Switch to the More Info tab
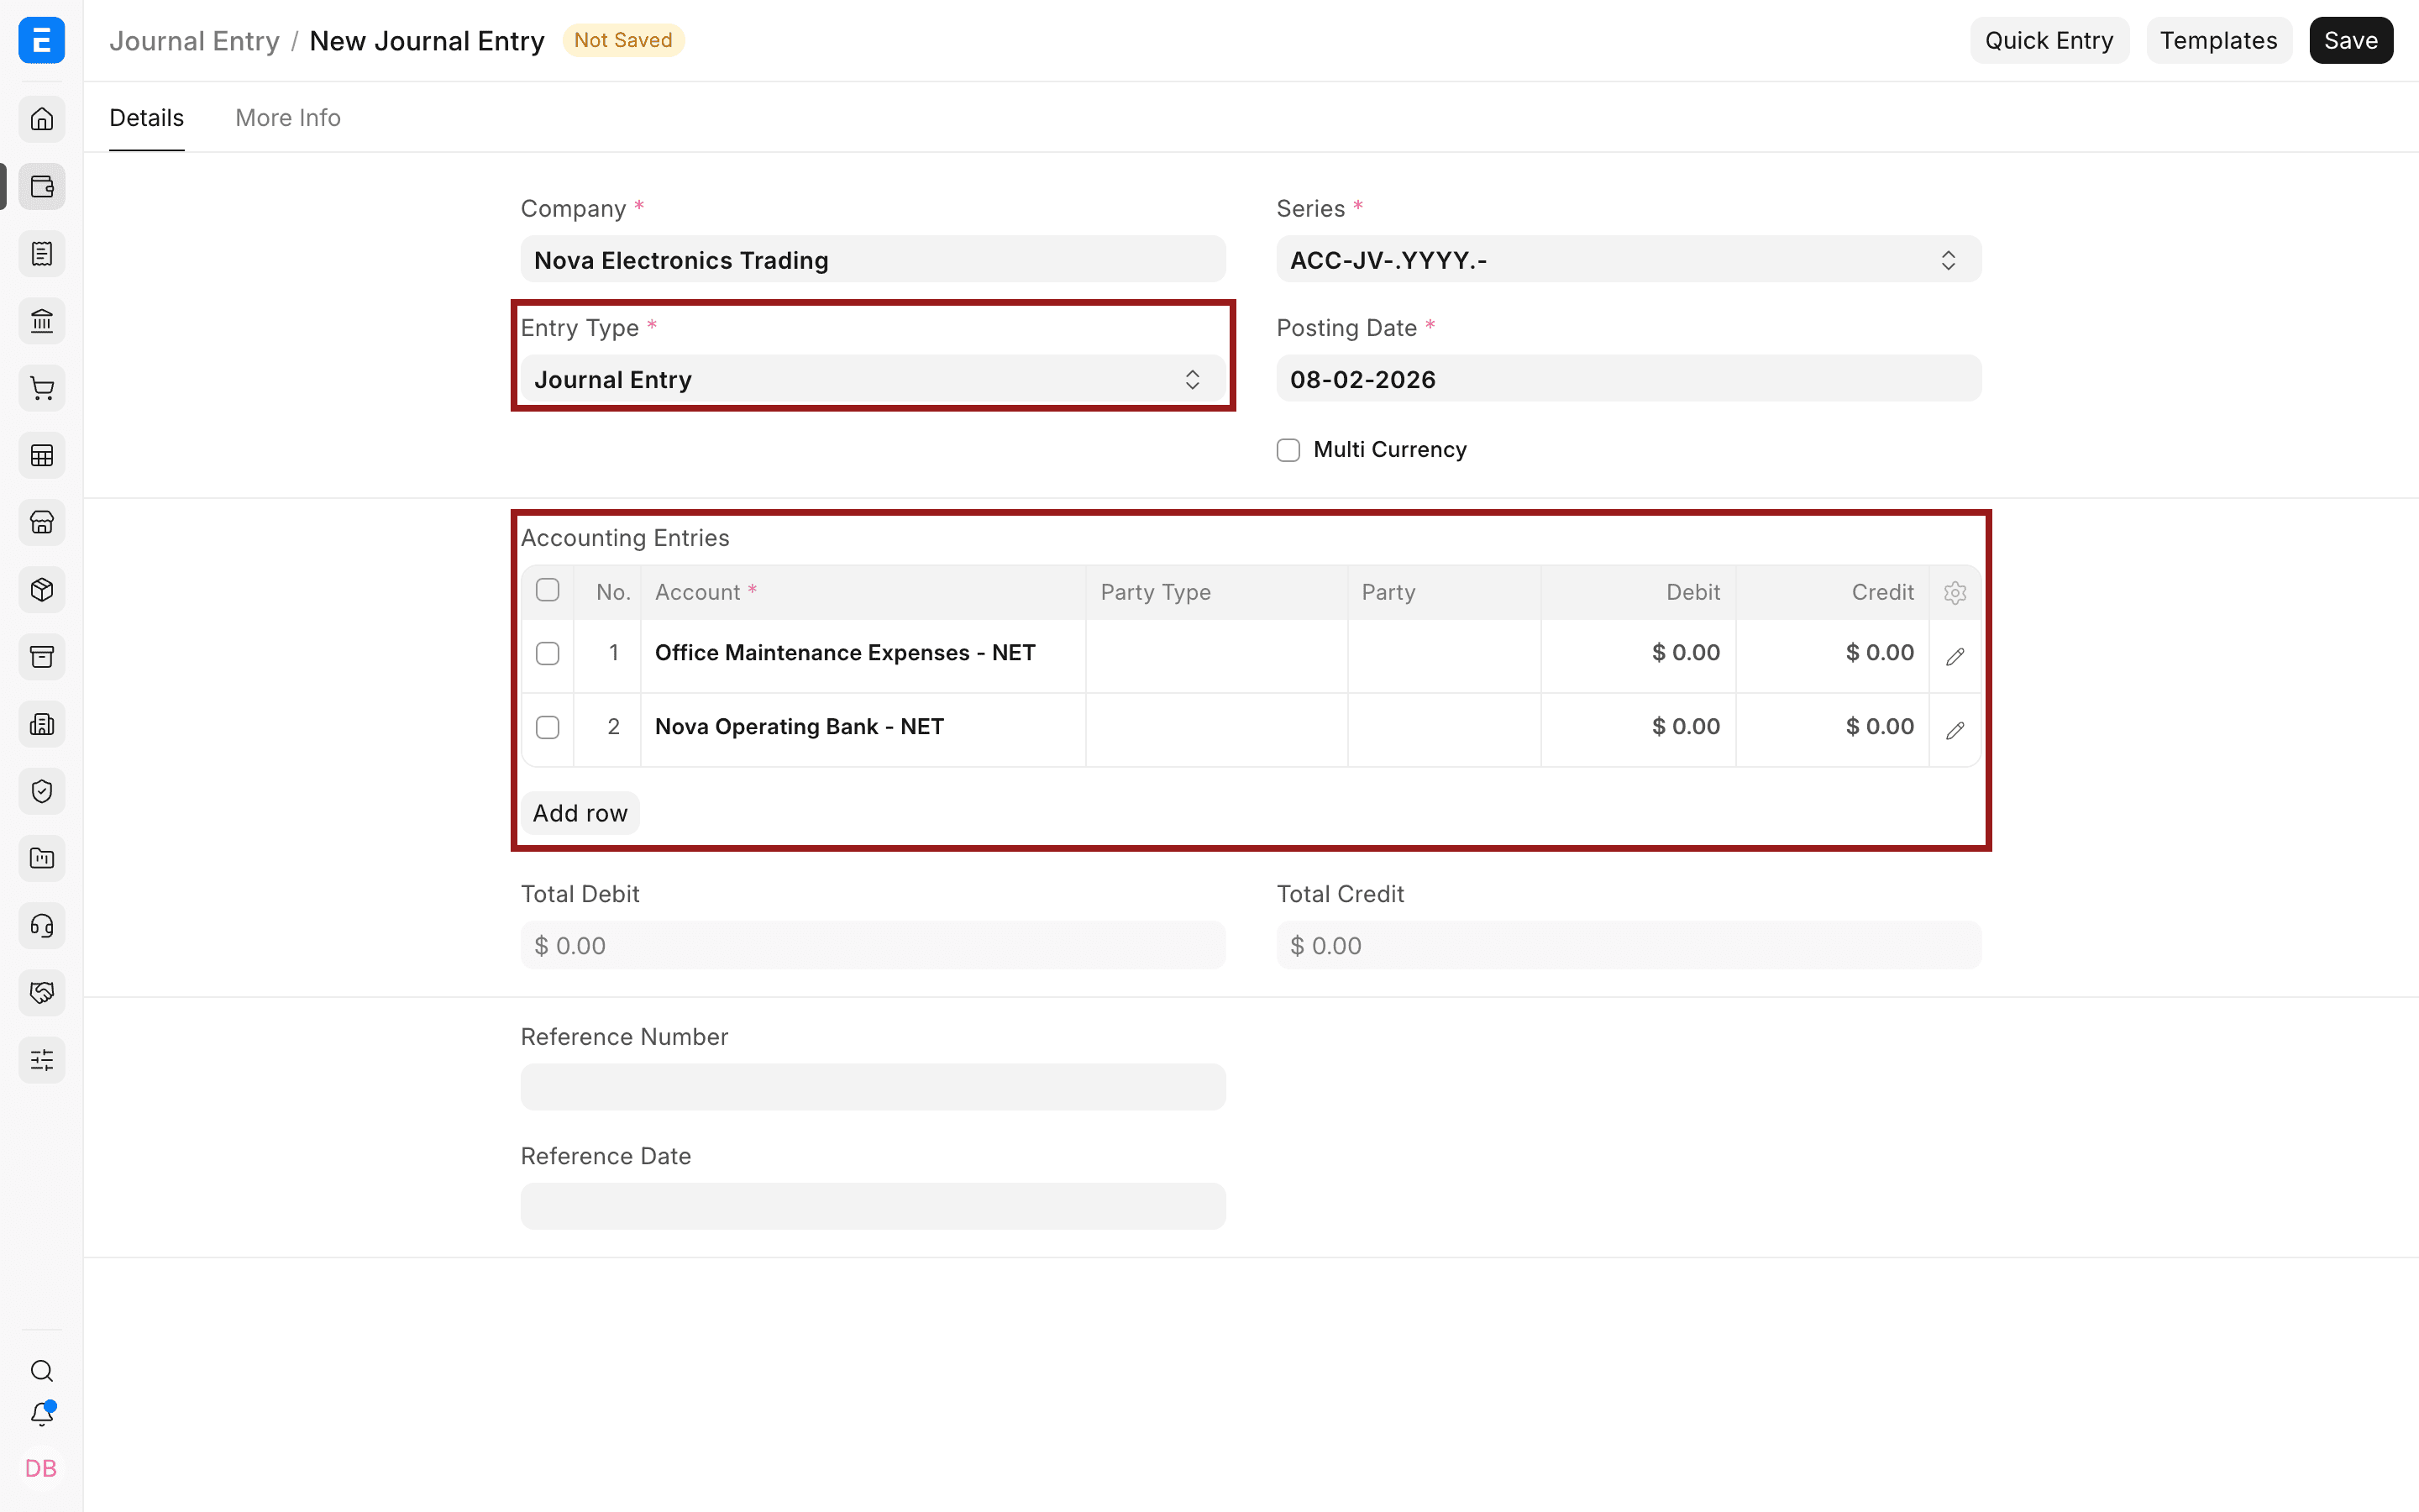Viewport: 2419px width, 1512px height. pyautogui.click(x=288, y=118)
